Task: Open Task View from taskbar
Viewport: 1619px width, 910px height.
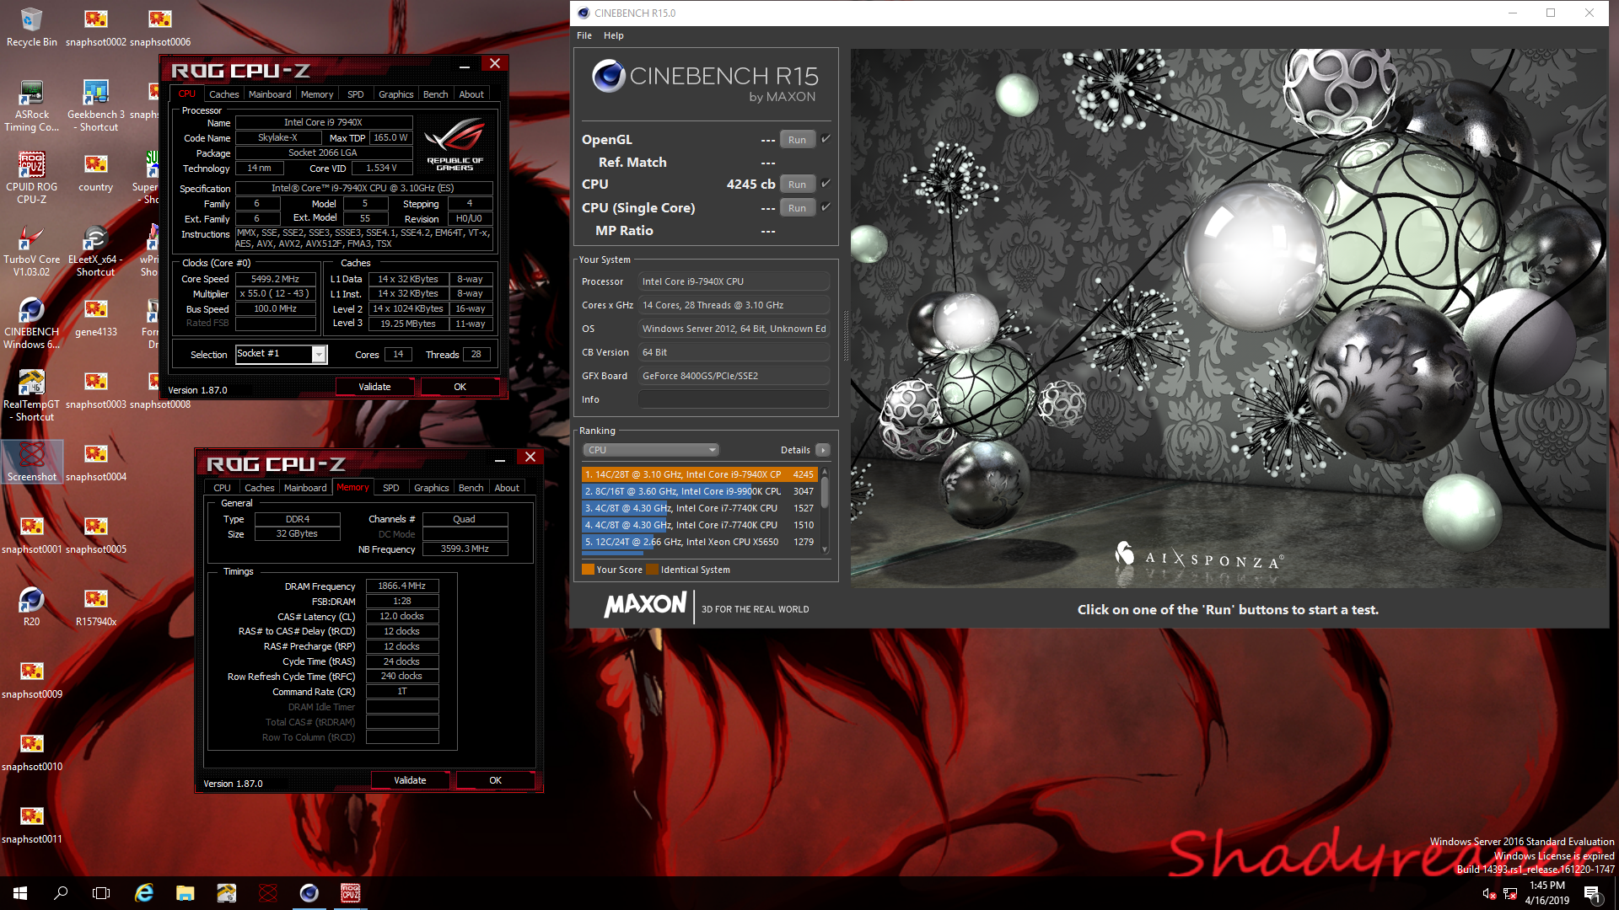Action: click(101, 893)
